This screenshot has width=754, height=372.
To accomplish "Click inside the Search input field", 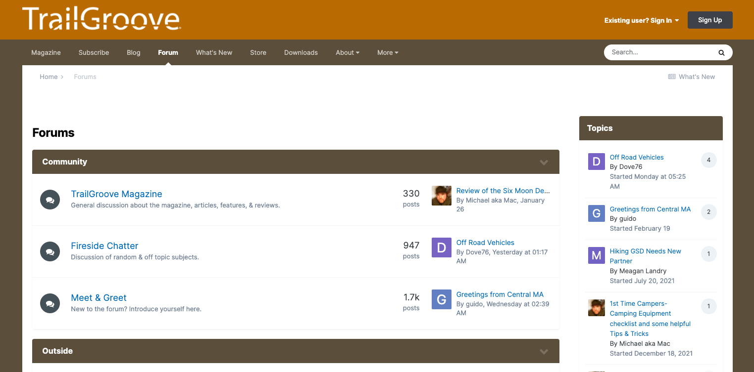I will [658, 52].
